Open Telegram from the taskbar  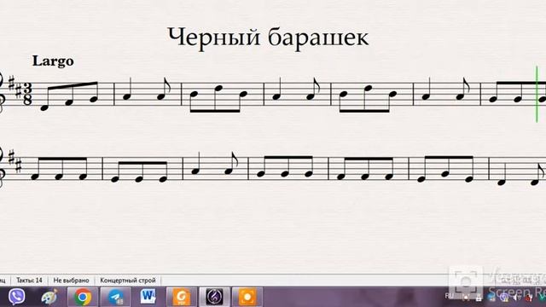[116, 298]
